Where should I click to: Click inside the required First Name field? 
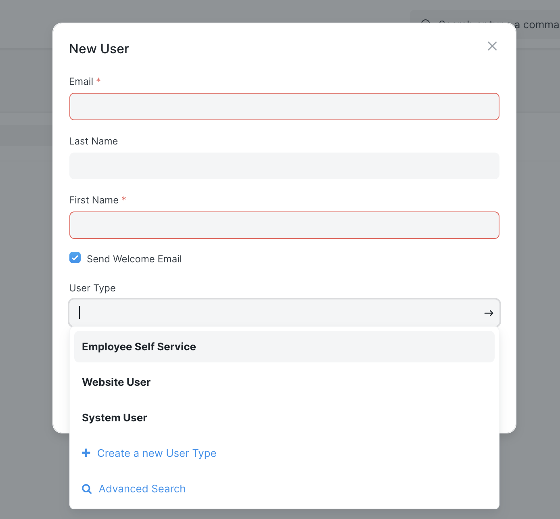[284, 225]
